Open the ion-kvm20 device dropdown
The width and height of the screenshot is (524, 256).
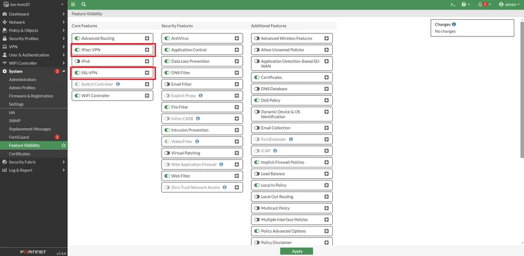pyautogui.click(x=34, y=5)
